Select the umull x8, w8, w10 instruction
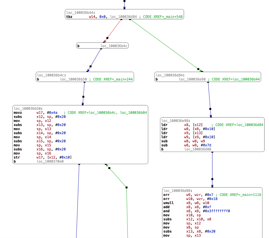The image size is (269, 238). click(186, 203)
